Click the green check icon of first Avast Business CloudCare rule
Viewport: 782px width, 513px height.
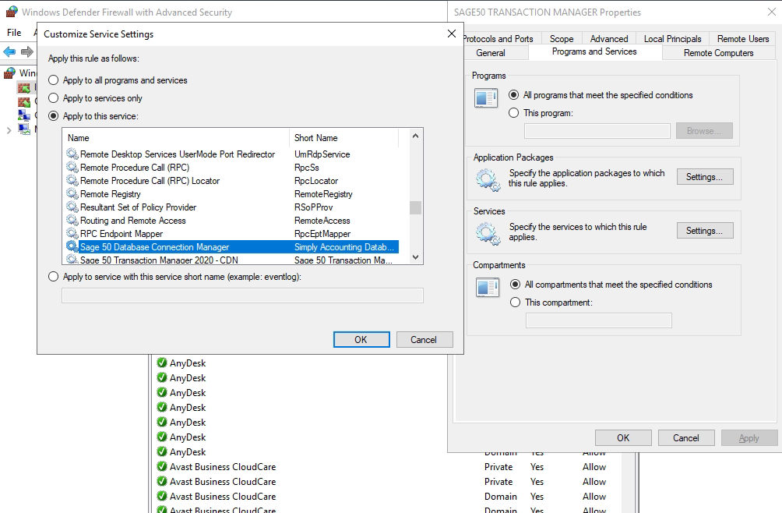click(x=161, y=466)
